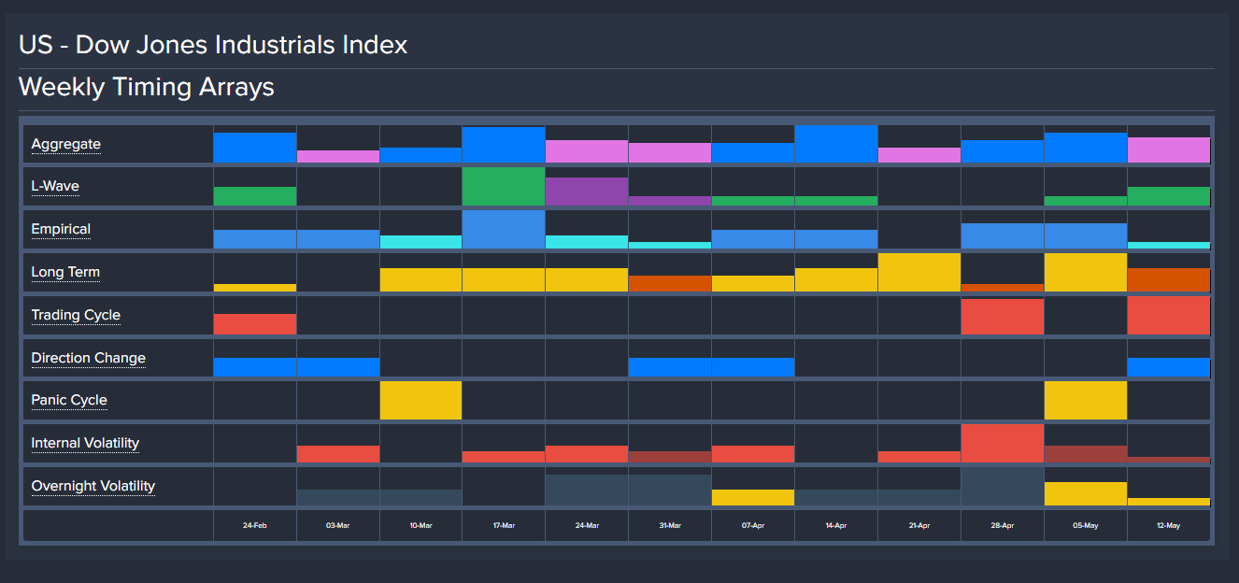This screenshot has height=583, width=1239.
Task: Select the 31-Mar date label
Action: [x=670, y=526]
